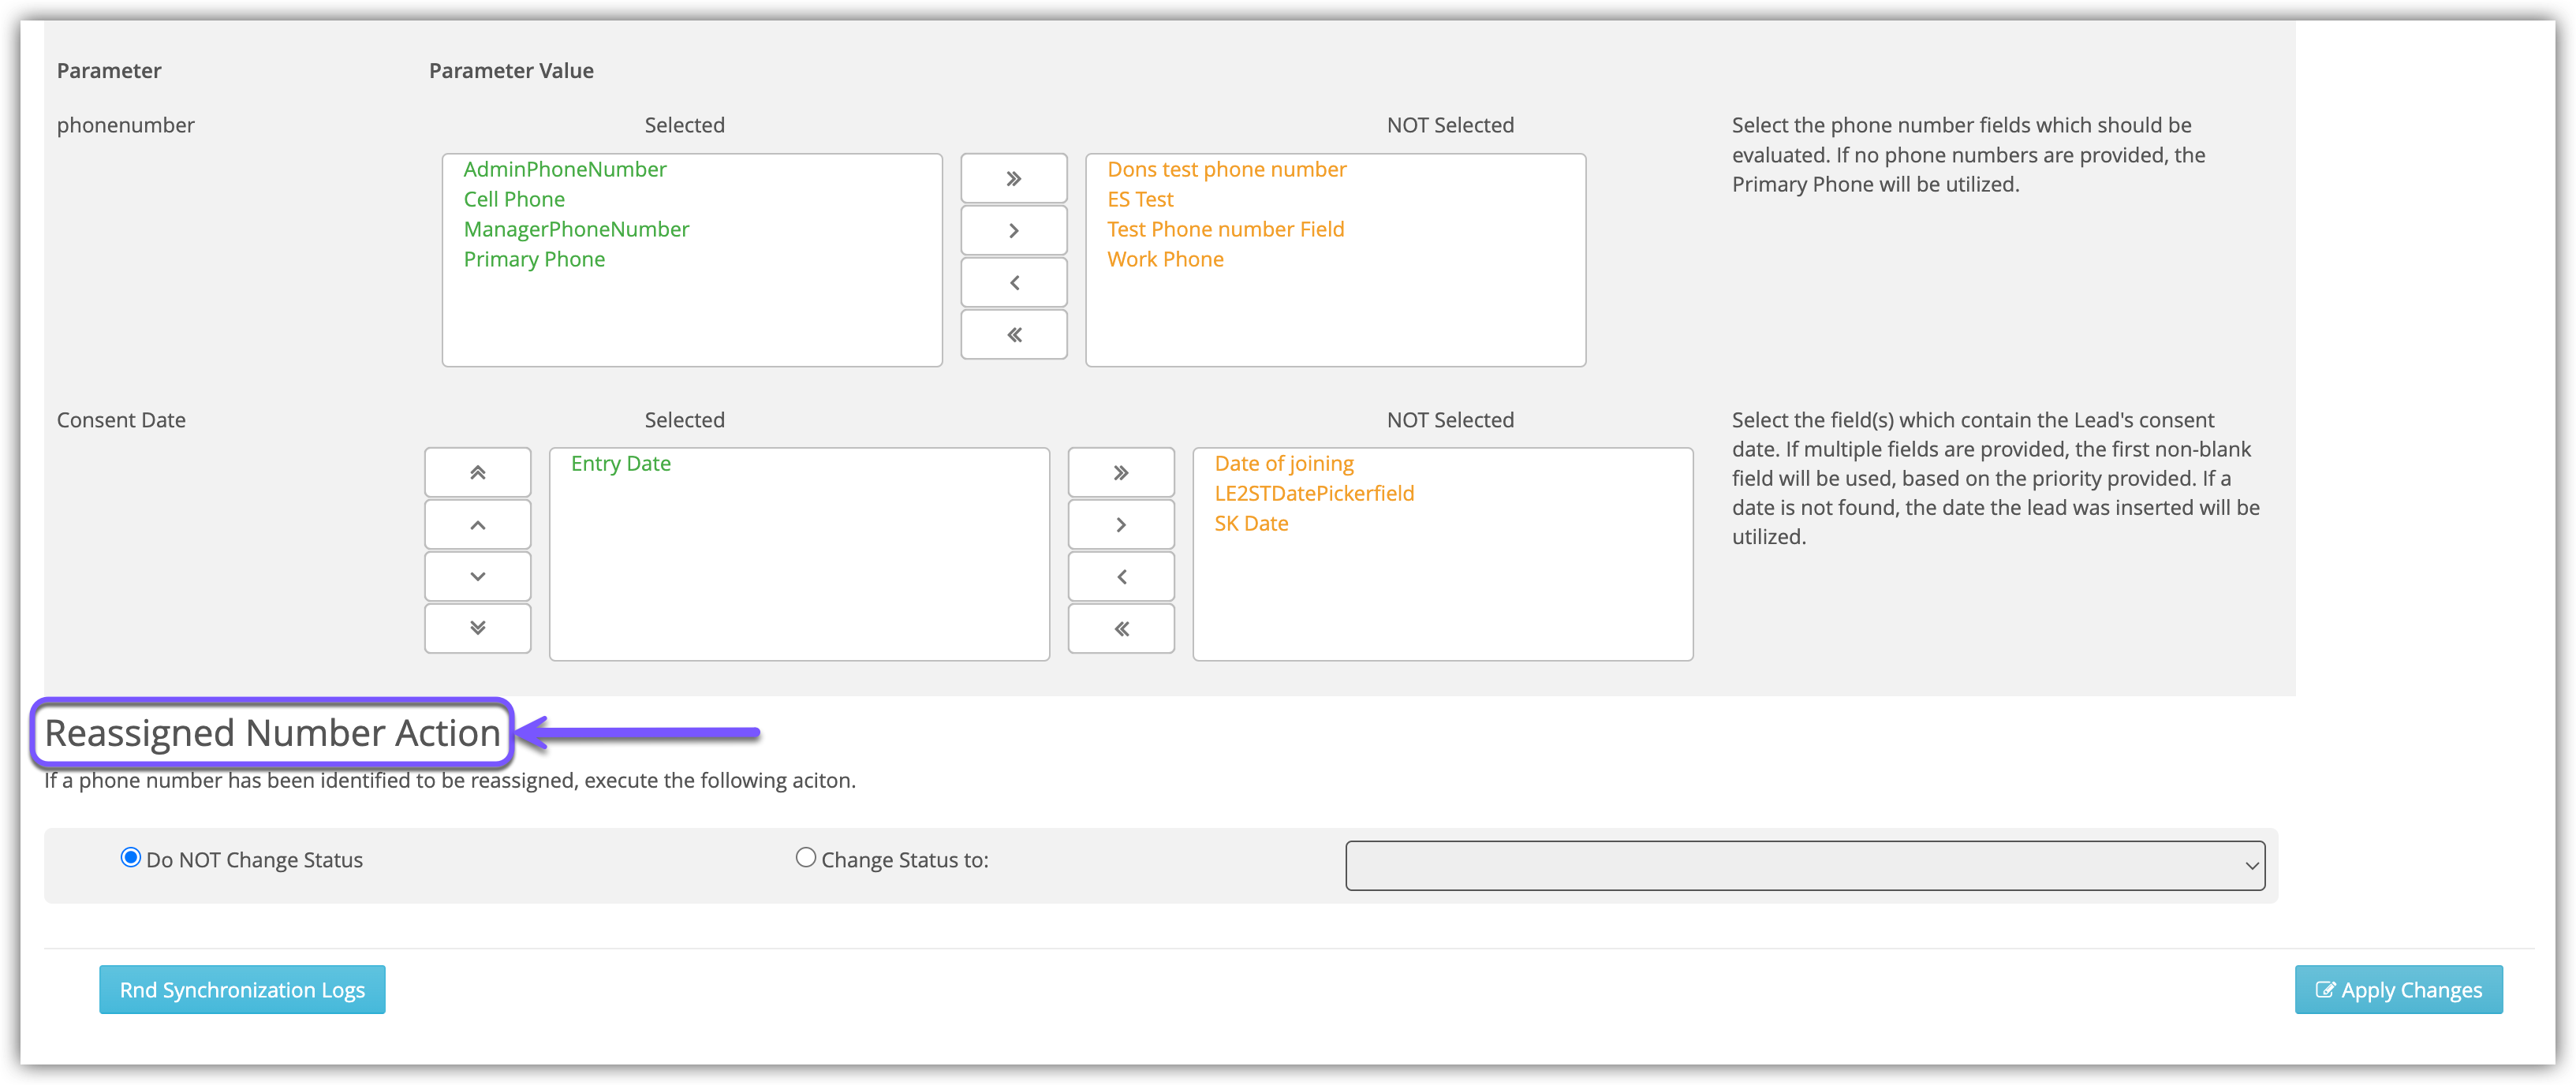Viewport: 2576px width, 1085px height.
Task: Select Test Phone number Field item
Action: 1225,230
